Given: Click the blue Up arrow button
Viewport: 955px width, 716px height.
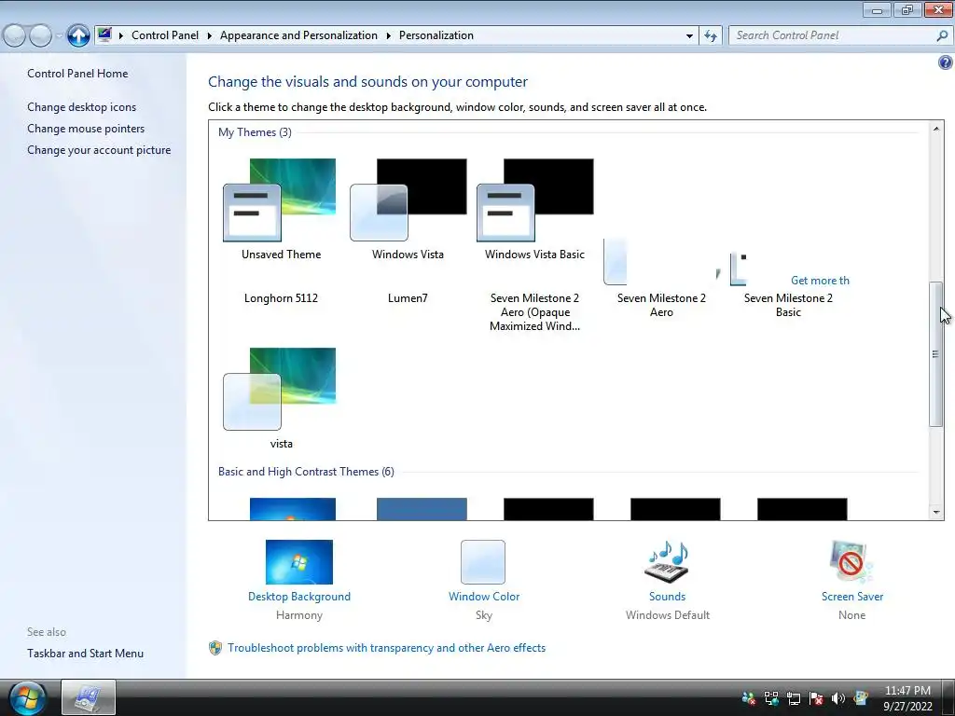Looking at the screenshot, I should [x=78, y=35].
